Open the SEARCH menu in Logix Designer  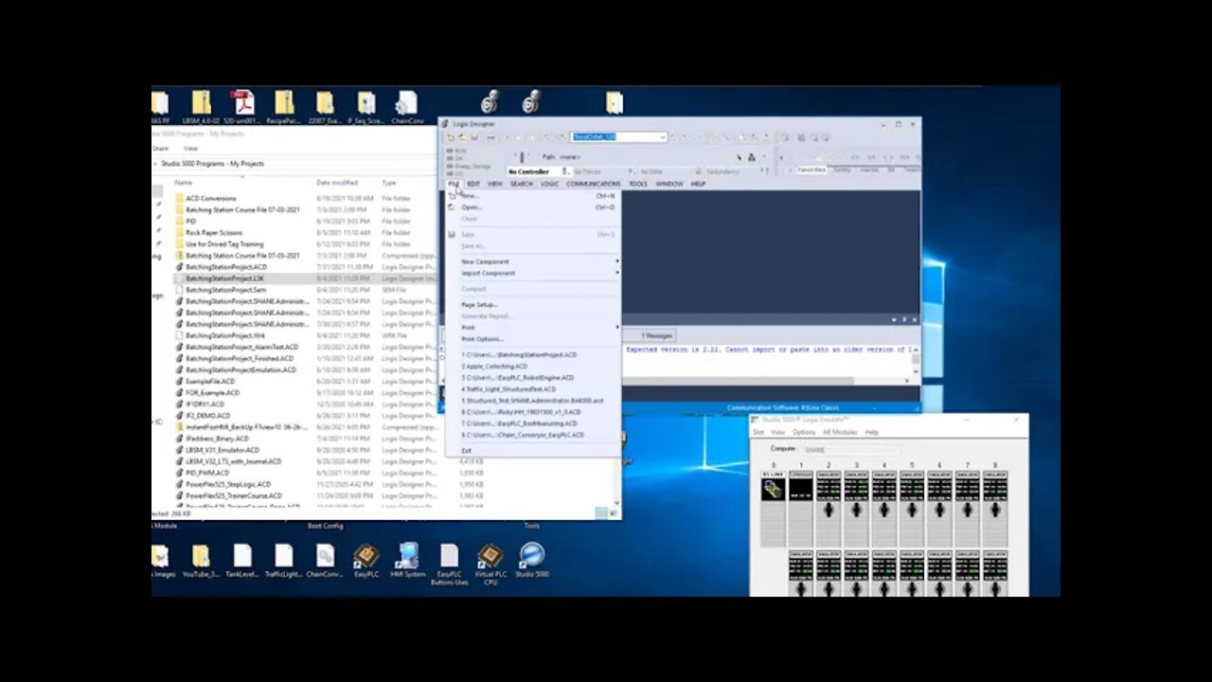coord(522,184)
